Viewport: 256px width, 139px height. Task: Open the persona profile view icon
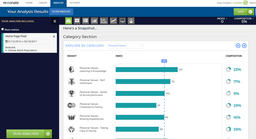131,21
